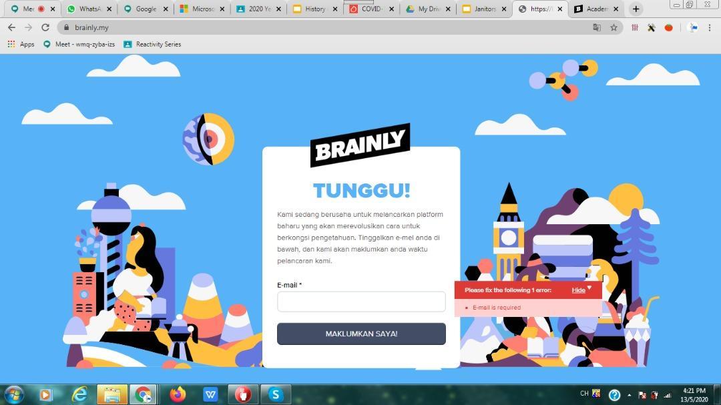Screen dimensions: 721x405
Task: Go back with the browser back arrow
Action: 11,27
